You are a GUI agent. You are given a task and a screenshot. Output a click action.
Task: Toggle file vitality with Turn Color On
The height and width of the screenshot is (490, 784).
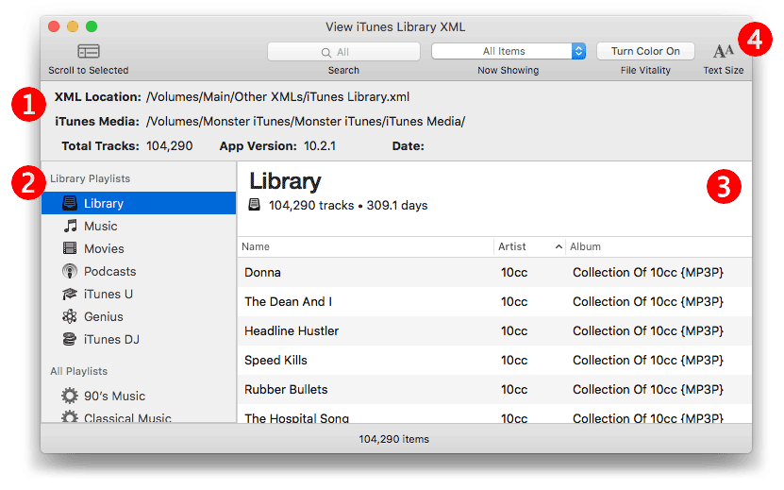645,51
